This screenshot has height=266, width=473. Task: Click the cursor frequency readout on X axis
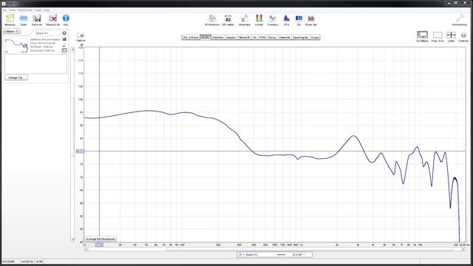click(99, 245)
